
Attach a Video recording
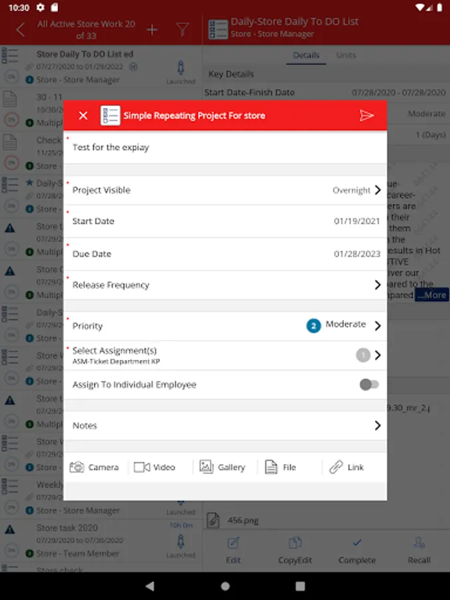point(155,467)
